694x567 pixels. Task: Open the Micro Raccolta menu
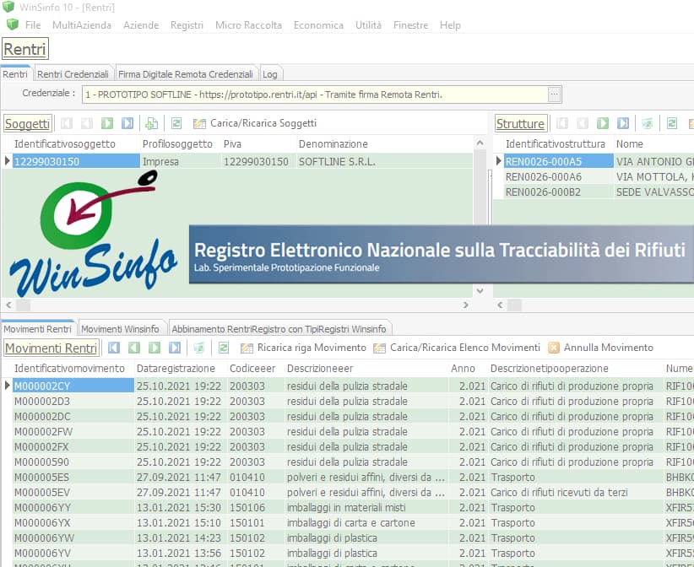[x=248, y=25]
